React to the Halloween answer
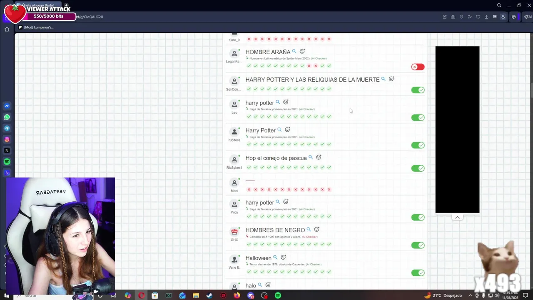 point(283,257)
